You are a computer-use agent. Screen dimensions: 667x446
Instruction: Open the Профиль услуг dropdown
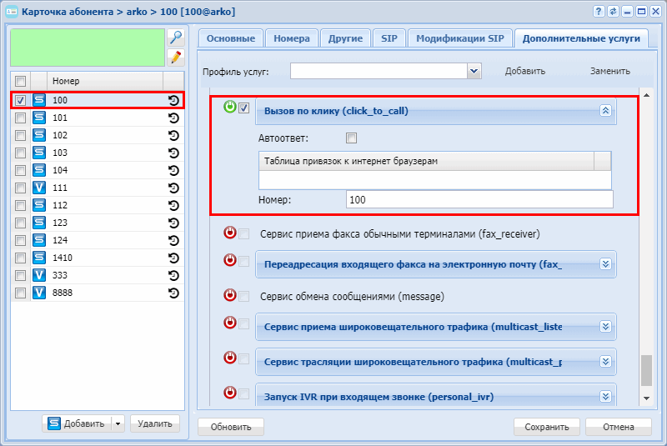[474, 71]
